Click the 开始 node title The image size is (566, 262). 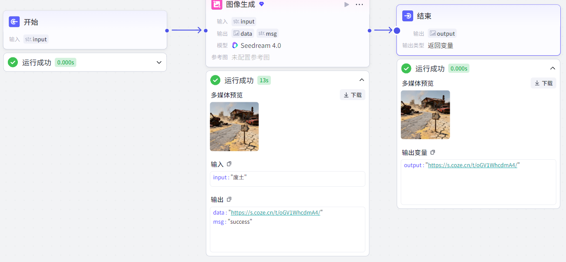[x=31, y=22]
